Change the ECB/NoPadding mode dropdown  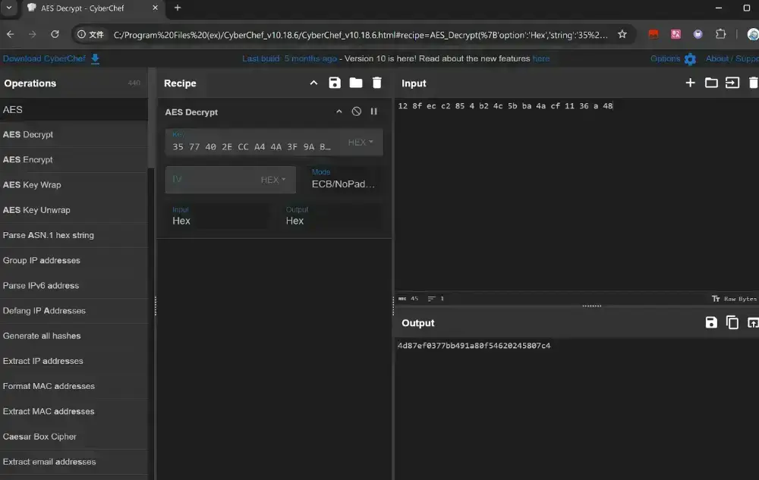coord(344,184)
